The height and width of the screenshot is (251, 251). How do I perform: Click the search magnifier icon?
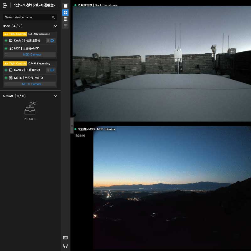click(53, 17)
